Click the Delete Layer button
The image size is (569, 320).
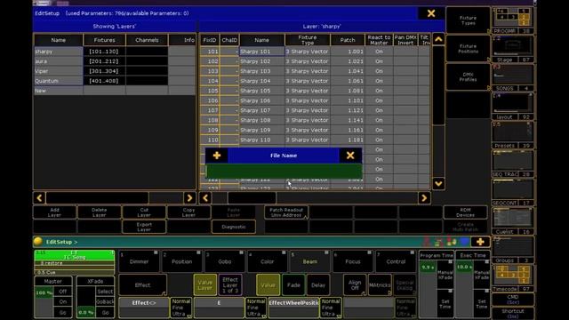click(99, 212)
